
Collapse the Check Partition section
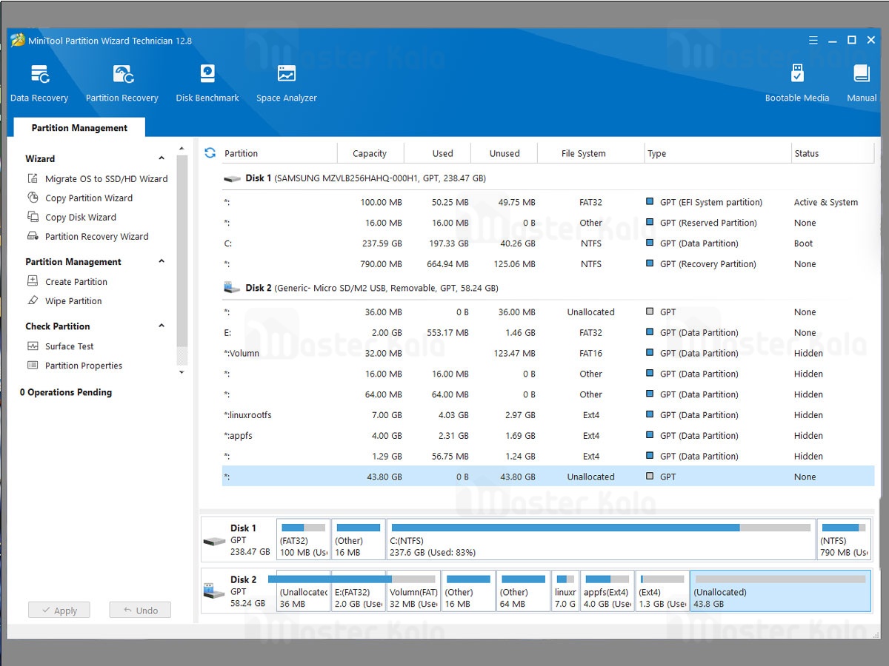(162, 326)
